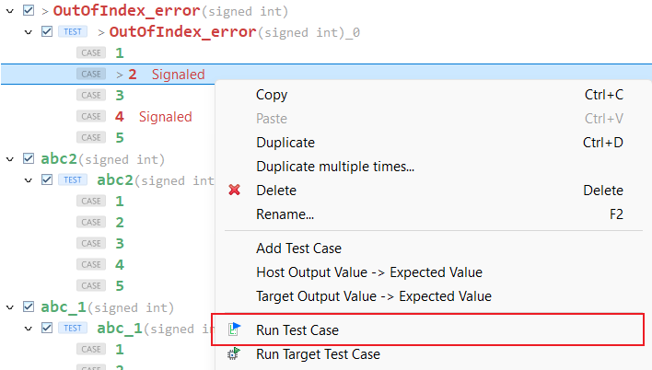Select Add Test Case menu entry

(x=298, y=249)
